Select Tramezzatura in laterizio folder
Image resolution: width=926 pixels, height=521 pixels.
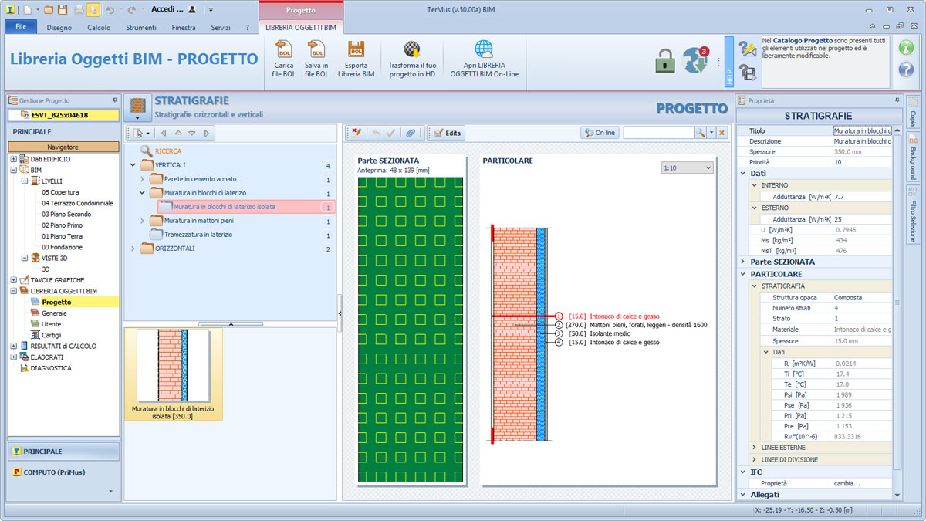click(x=198, y=235)
